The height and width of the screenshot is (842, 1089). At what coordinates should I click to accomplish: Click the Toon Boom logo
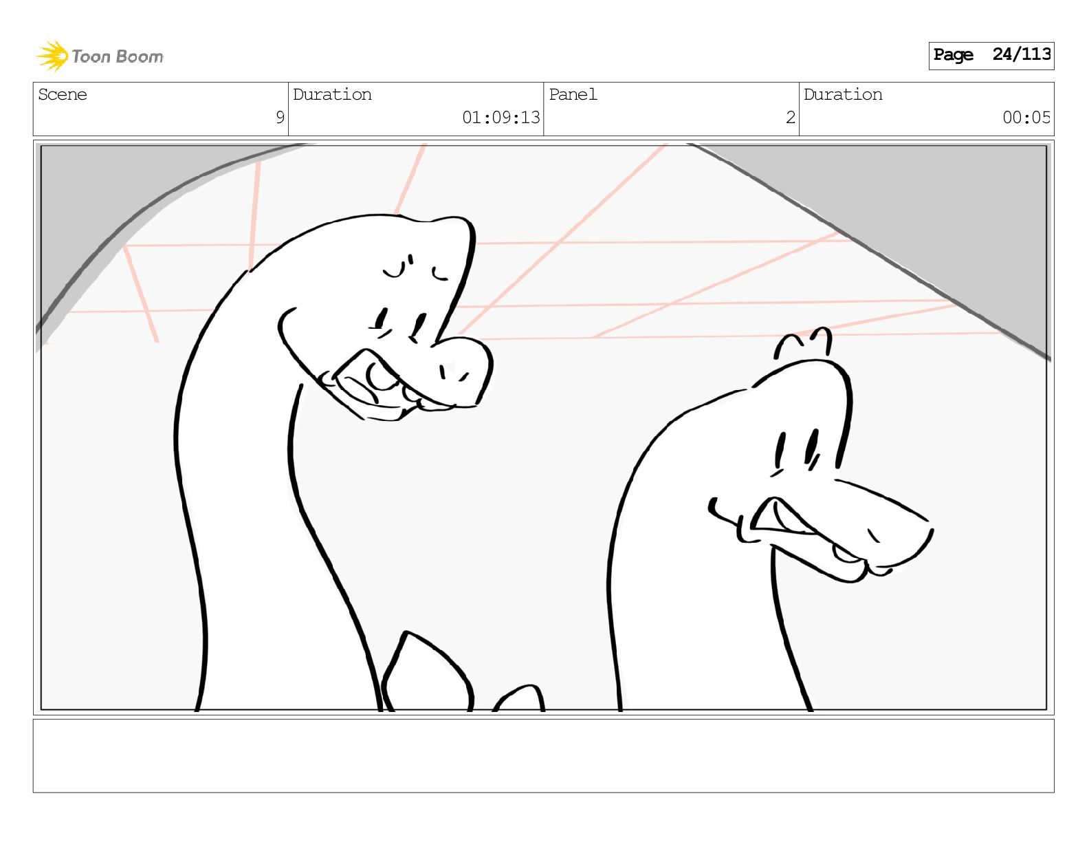click(x=100, y=56)
